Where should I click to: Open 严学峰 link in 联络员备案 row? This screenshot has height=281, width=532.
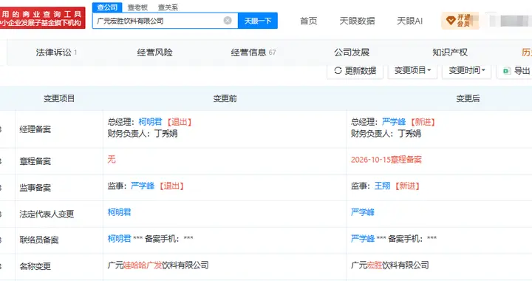coord(363,239)
